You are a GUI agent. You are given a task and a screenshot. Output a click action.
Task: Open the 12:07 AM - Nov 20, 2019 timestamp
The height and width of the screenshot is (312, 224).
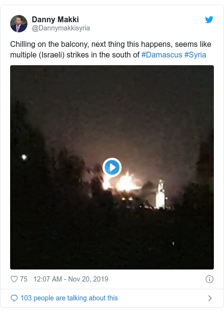71,279
